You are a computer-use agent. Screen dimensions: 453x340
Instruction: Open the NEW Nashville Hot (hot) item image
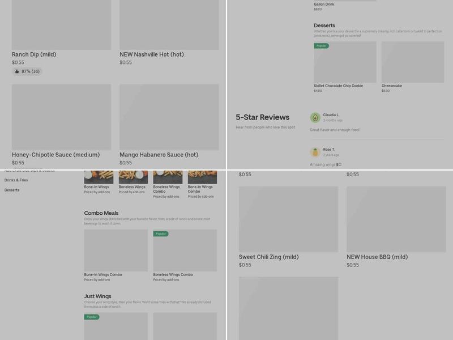[169, 24]
